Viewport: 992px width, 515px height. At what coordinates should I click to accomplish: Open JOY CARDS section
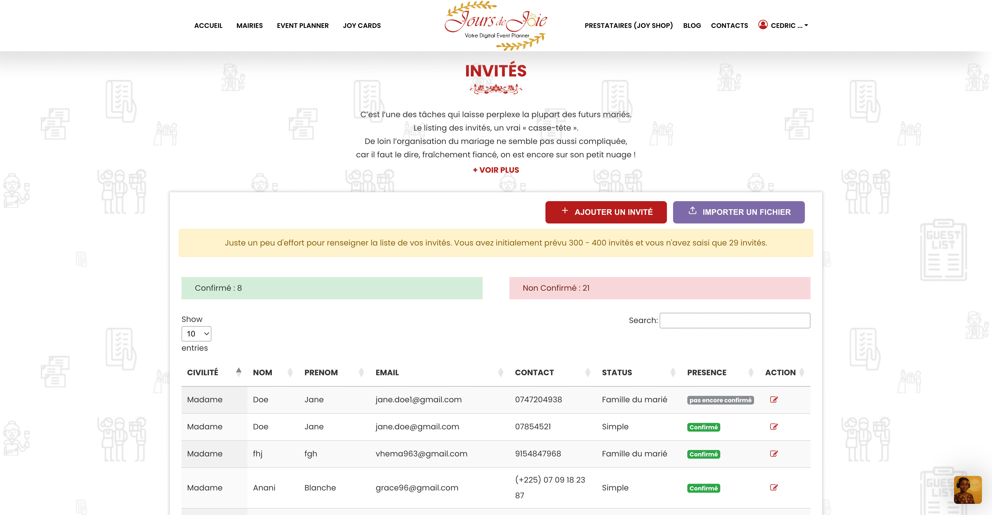[362, 25]
